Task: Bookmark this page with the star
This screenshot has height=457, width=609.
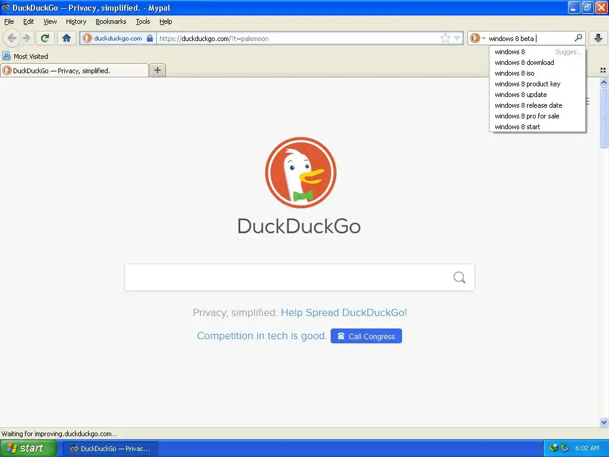Action: click(445, 38)
